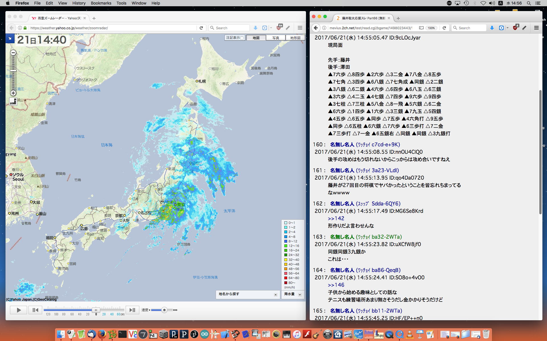Enable the 注記表示 checkbox

point(242,38)
